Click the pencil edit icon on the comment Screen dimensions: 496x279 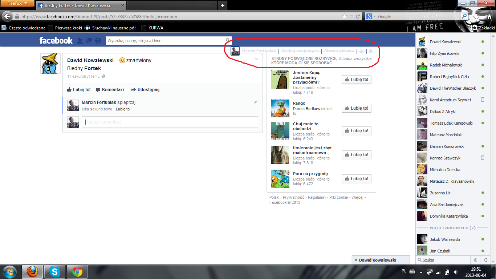click(x=255, y=102)
